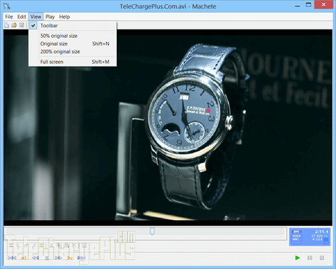Pause the video playback
This screenshot has height=269, width=336.
click(310, 258)
